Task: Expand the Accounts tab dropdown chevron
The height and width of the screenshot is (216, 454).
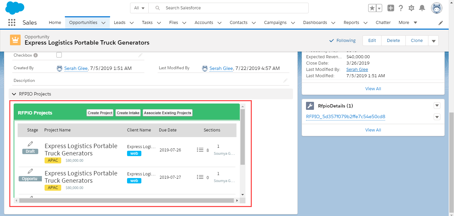Action: pos(219,23)
